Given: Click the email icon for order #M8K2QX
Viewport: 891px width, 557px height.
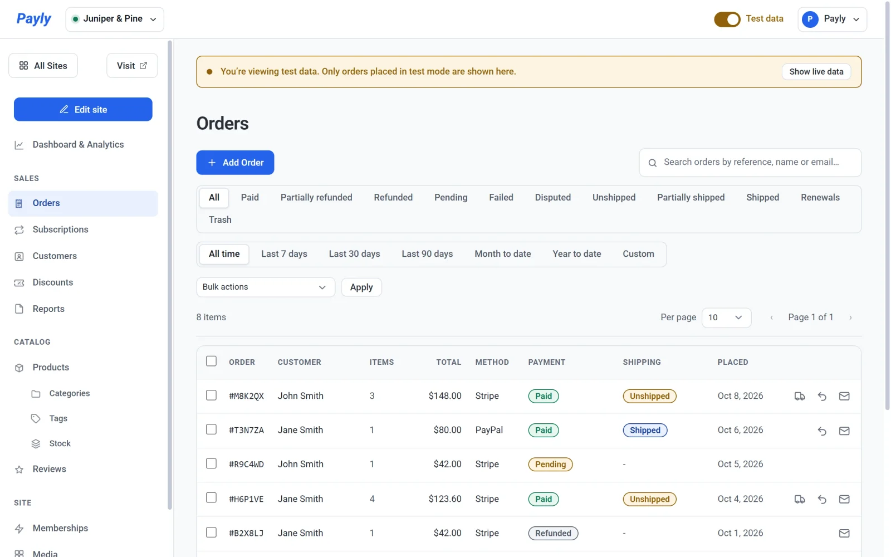Looking at the screenshot, I should (844, 397).
